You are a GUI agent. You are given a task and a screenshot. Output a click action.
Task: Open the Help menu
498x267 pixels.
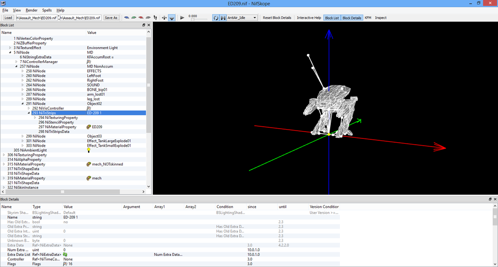click(x=60, y=10)
